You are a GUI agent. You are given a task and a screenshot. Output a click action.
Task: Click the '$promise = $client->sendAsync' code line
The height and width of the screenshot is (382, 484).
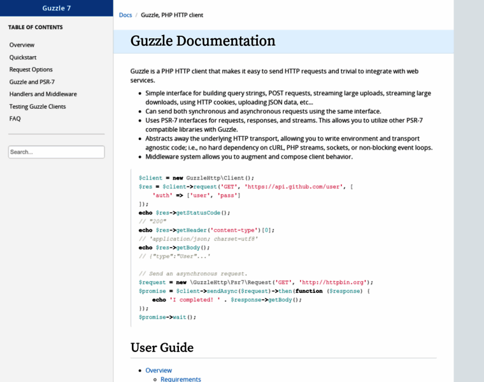click(x=254, y=292)
